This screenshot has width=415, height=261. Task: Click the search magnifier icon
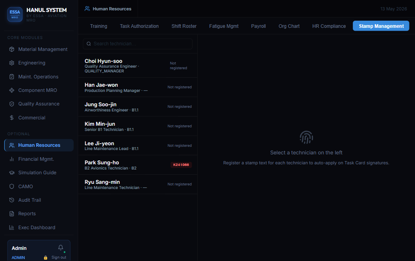[89, 44]
